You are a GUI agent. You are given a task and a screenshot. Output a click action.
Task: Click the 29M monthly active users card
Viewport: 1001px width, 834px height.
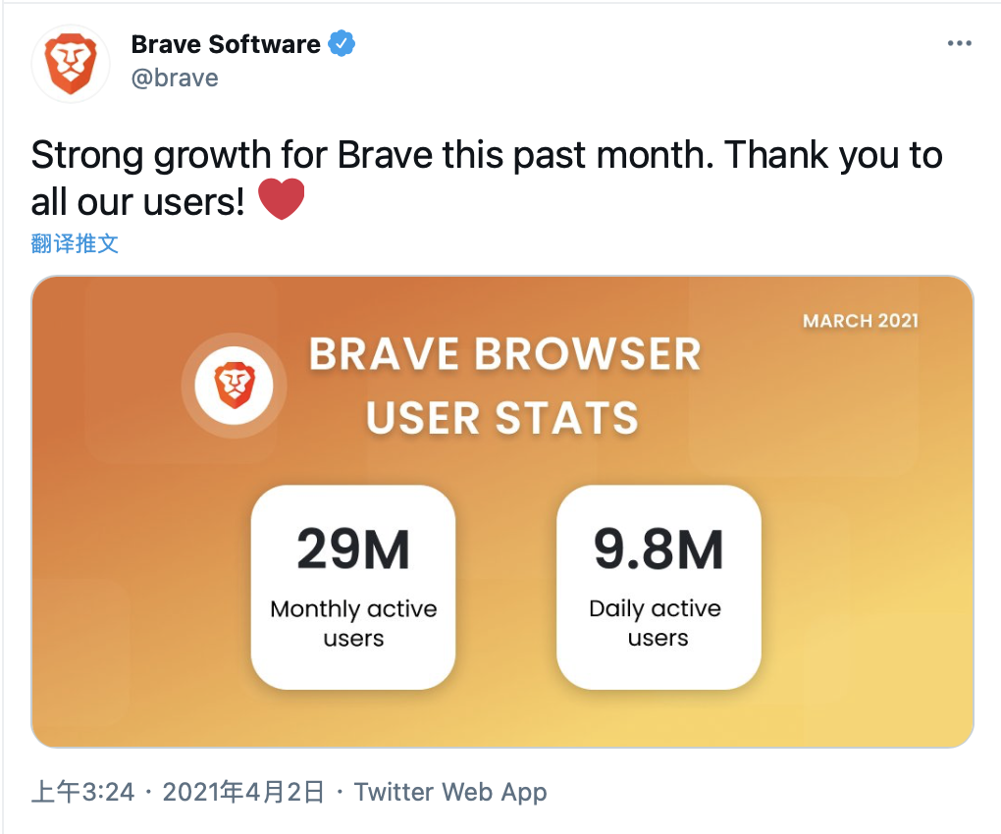353,587
